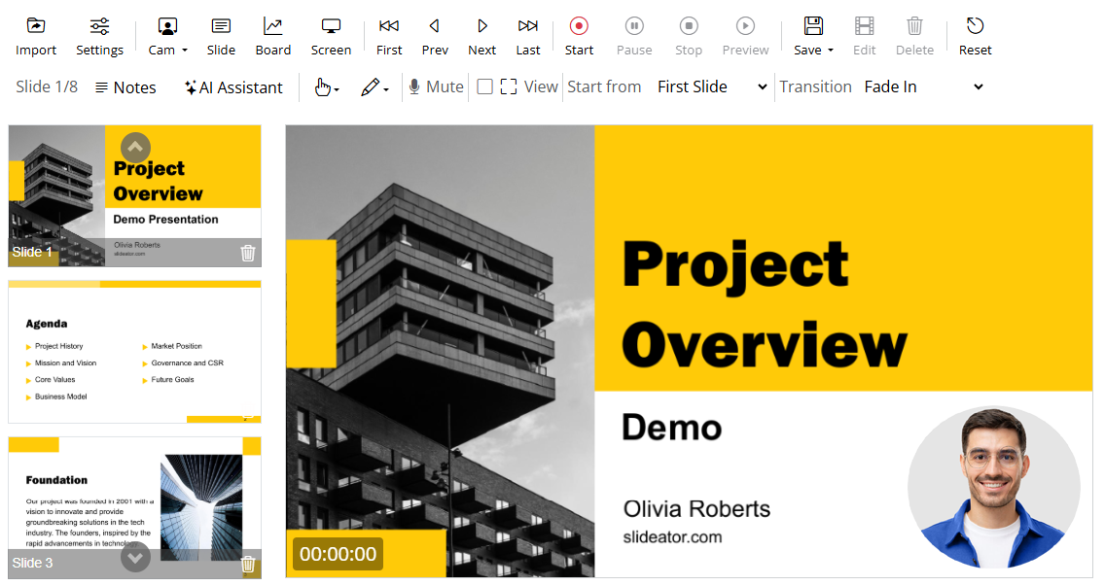The width and height of the screenshot is (1105, 586).
Task: Open Settings in the toolbar
Action: (99, 37)
